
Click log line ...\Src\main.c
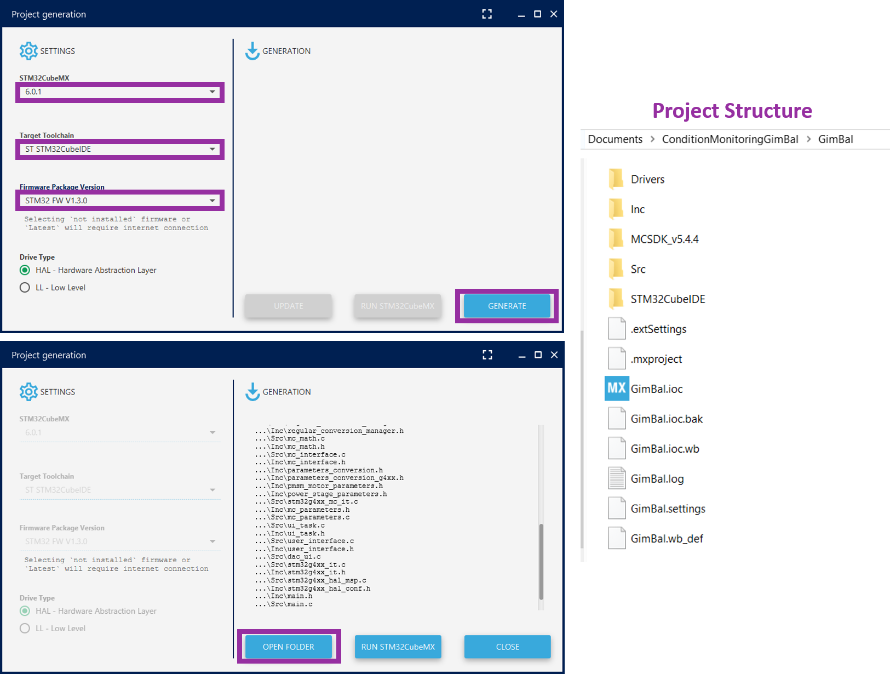click(283, 604)
